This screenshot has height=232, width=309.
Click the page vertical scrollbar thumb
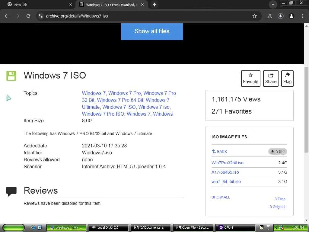306,110
